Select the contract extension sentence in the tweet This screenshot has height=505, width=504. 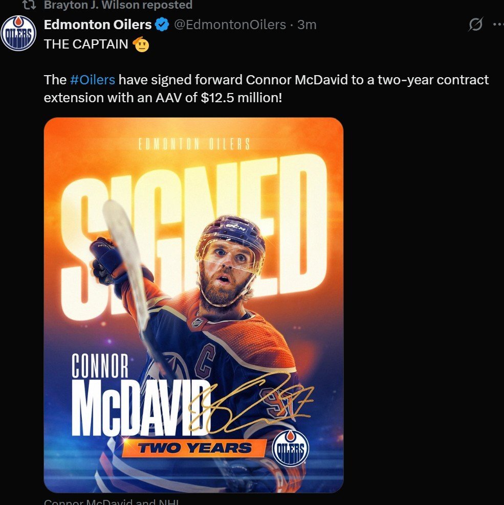pyautogui.click(x=266, y=88)
